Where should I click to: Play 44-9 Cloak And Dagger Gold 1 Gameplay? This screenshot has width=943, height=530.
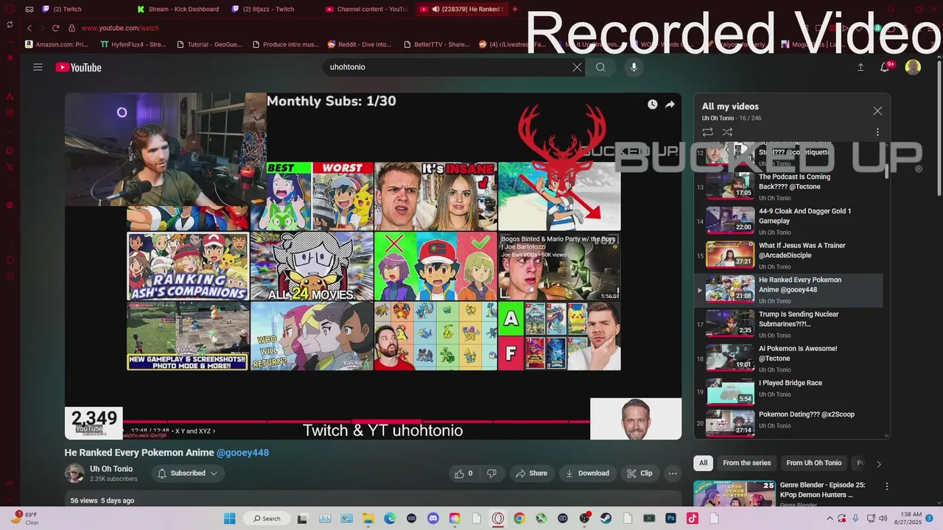790,221
